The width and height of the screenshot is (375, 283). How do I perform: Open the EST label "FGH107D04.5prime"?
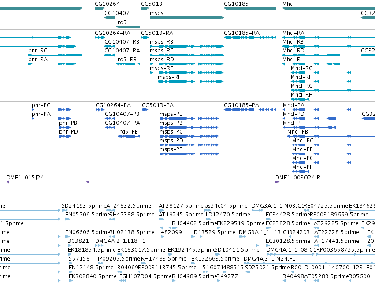coord(145,276)
